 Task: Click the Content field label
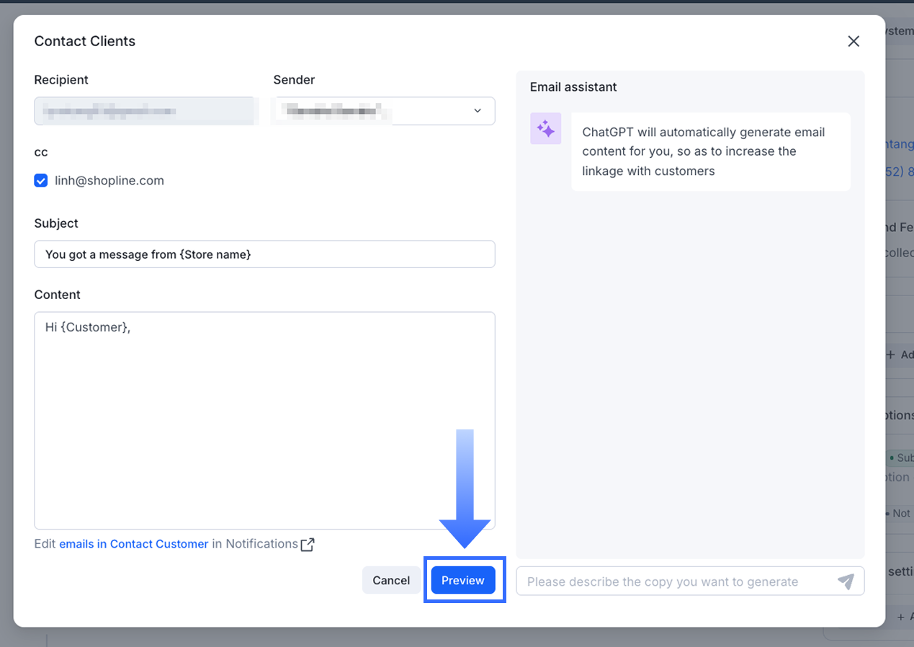tap(58, 295)
